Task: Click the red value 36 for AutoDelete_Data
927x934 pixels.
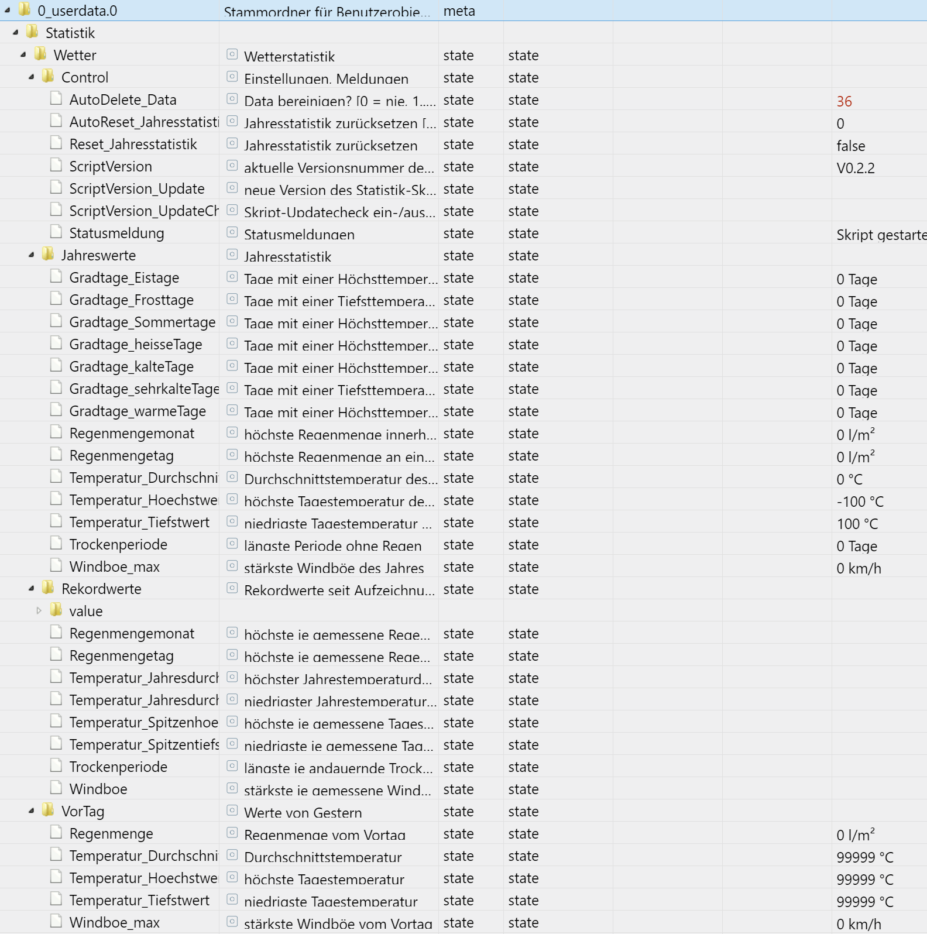Action: coord(844,101)
